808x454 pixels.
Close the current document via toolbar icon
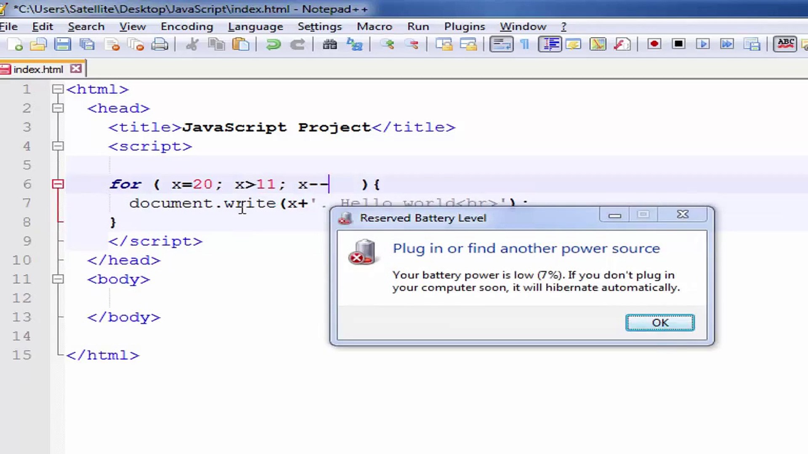(112, 44)
